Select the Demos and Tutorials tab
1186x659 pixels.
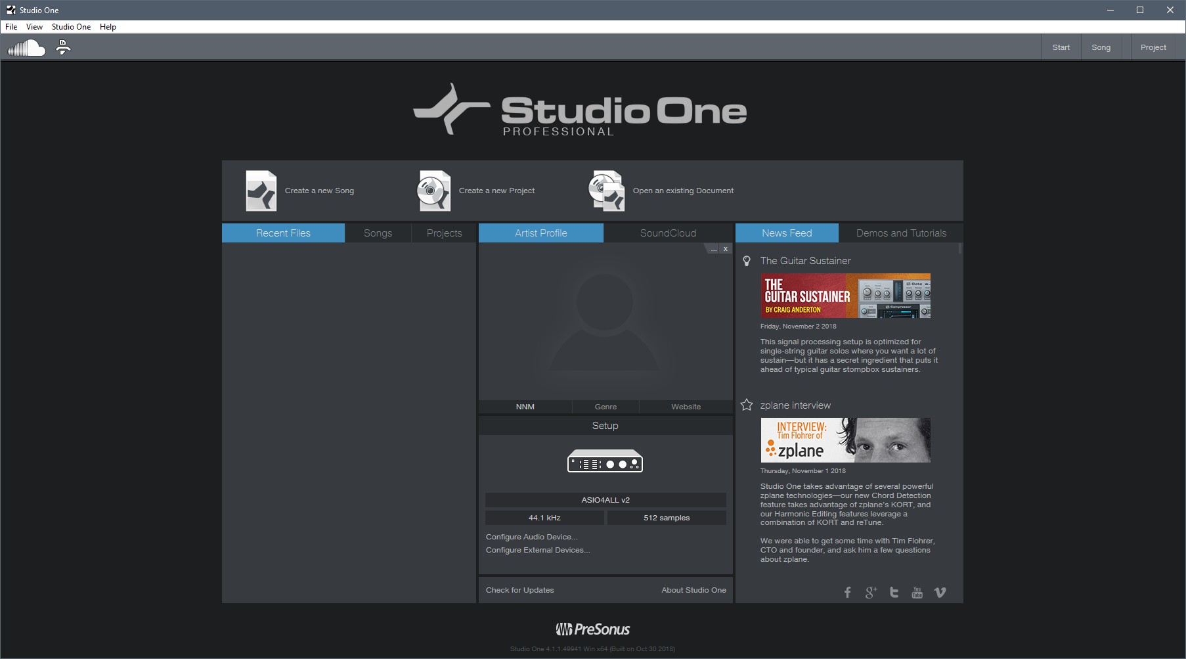(901, 233)
